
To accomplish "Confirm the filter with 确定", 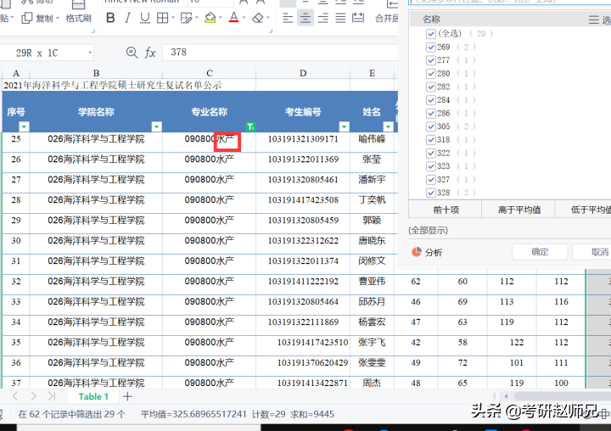I will coord(540,252).
